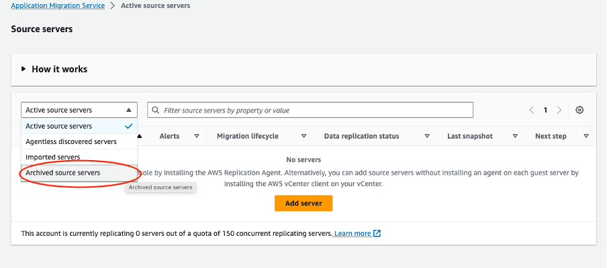Go to previous page arrow
Image resolution: width=607 pixels, height=268 pixels.
coord(532,110)
